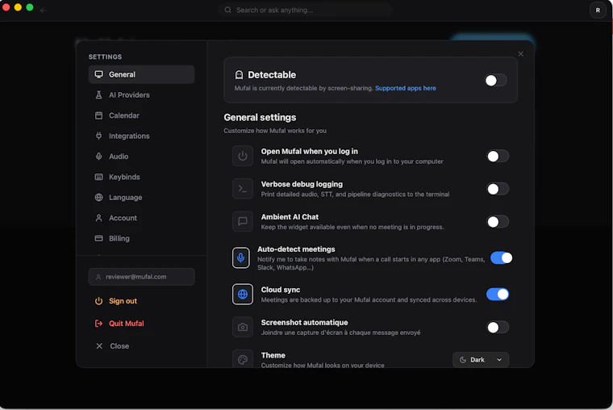
Task: Click the person icon beside Account
Action: pyautogui.click(x=99, y=218)
